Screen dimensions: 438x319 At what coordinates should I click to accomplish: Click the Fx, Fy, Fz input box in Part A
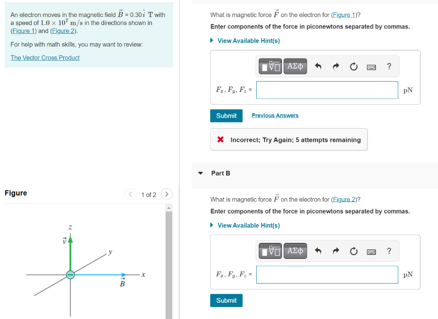click(327, 90)
